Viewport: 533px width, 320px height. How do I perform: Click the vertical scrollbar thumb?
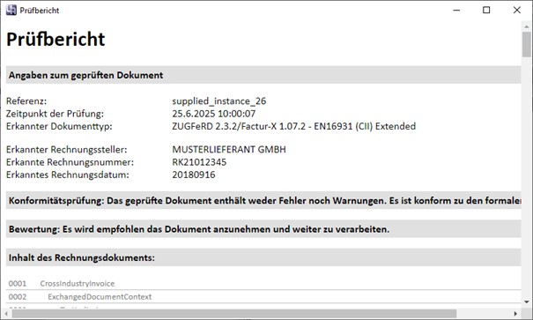tap(527, 45)
